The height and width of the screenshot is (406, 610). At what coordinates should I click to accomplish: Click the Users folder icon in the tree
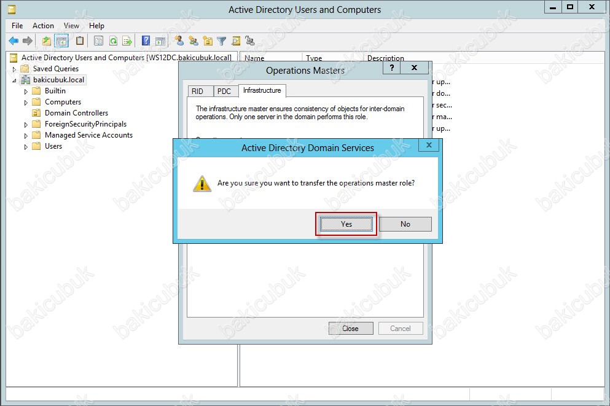click(x=37, y=146)
